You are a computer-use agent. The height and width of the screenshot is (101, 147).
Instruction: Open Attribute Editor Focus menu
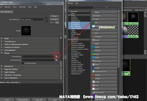coord(14,7)
